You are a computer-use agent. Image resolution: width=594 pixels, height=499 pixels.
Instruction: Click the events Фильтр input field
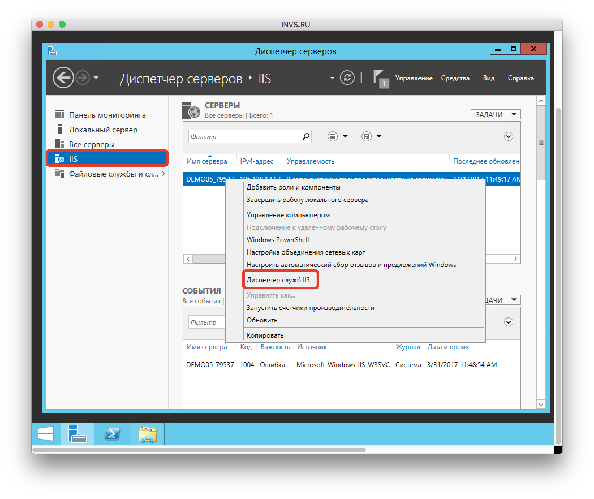coord(207,322)
